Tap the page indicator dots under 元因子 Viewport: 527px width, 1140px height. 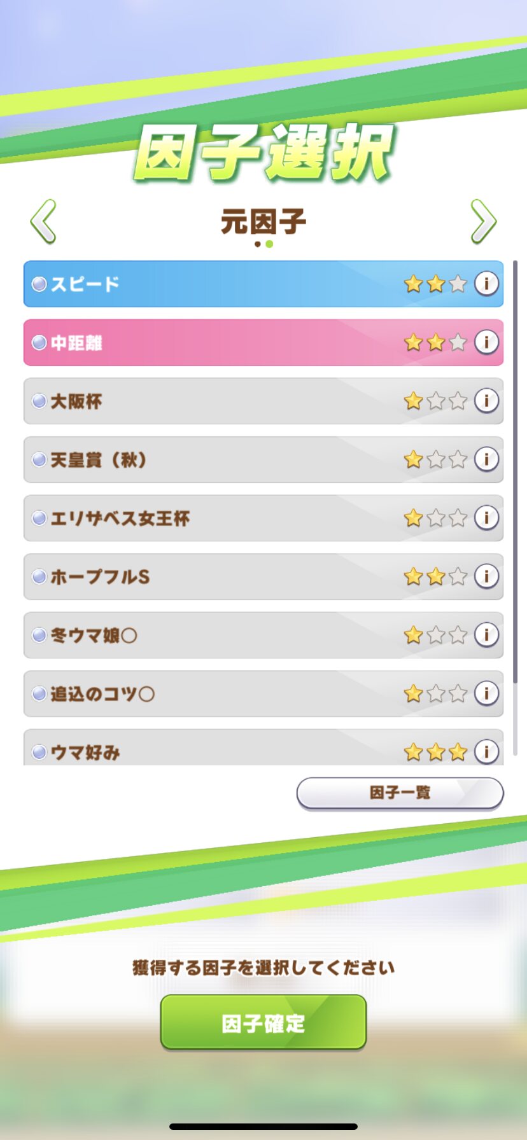point(263,244)
